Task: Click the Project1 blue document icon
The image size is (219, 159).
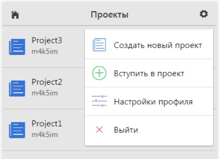Action: 17,130
